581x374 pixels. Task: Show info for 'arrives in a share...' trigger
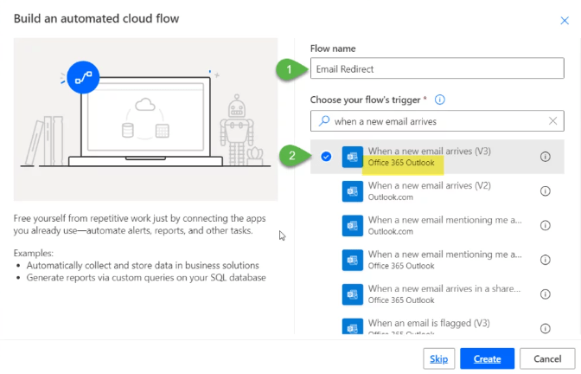(x=545, y=294)
